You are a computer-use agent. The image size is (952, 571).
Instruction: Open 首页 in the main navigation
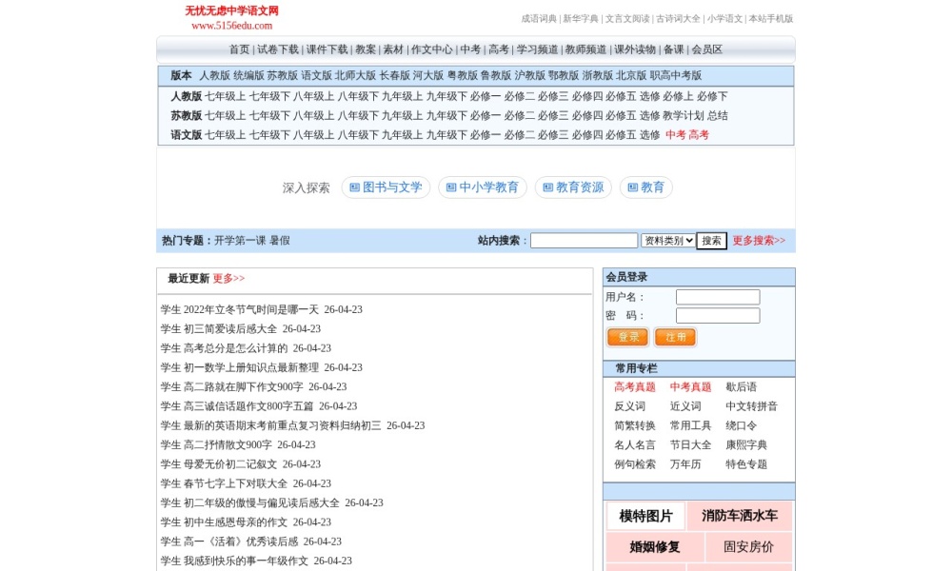pyautogui.click(x=239, y=49)
